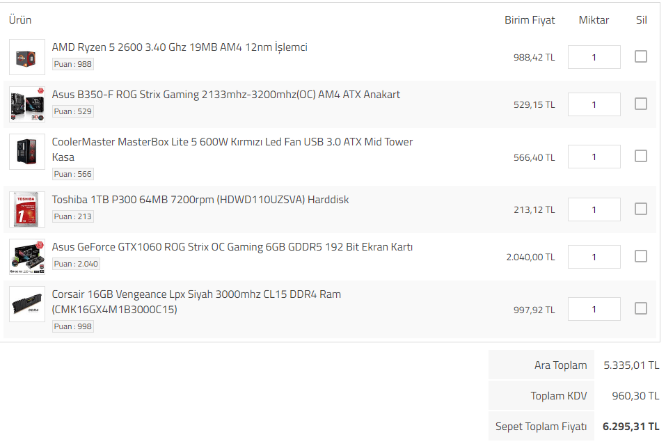The width and height of the screenshot is (666, 444).
Task: Select the delete checkbox for Toshiba harddisk
Action: [x=640, y=209]
